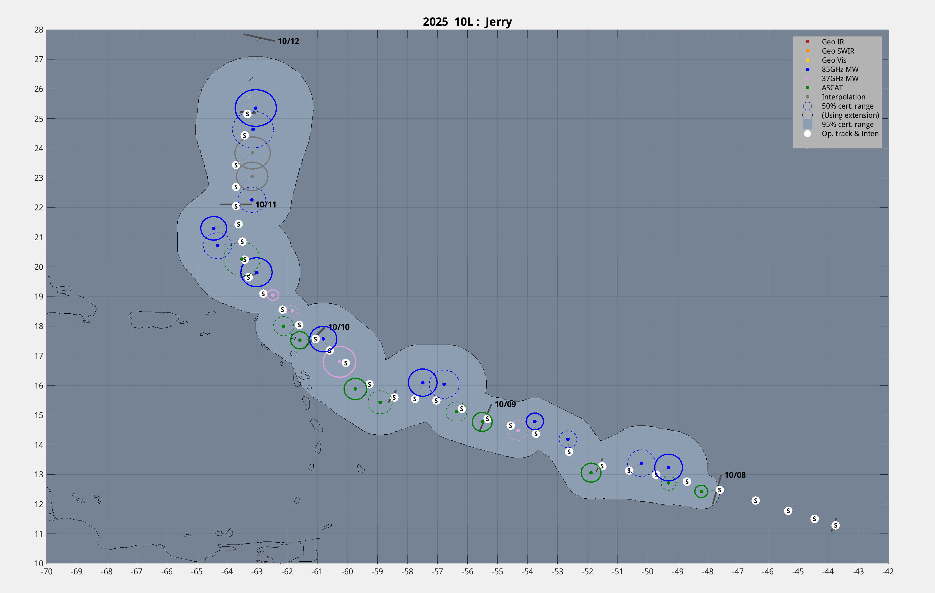Select the pink 37GHz MW legend dot
The width and height of the screenshot is (935, 593).
[x=807, y=78]
